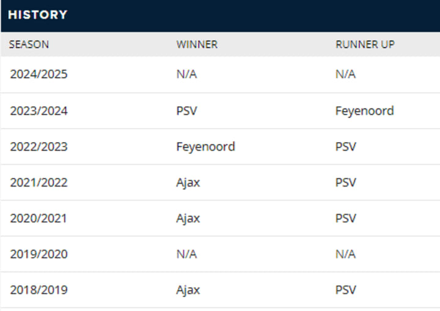Viewport: 440px width, 311px height.
Task: Click Feyenoord runner up of 2023/2024
Action: 364,111
